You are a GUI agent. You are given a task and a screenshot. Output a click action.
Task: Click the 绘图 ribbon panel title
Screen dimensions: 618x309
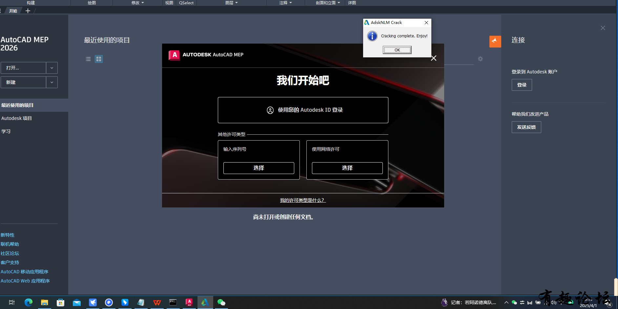click(x=92, y=3)
